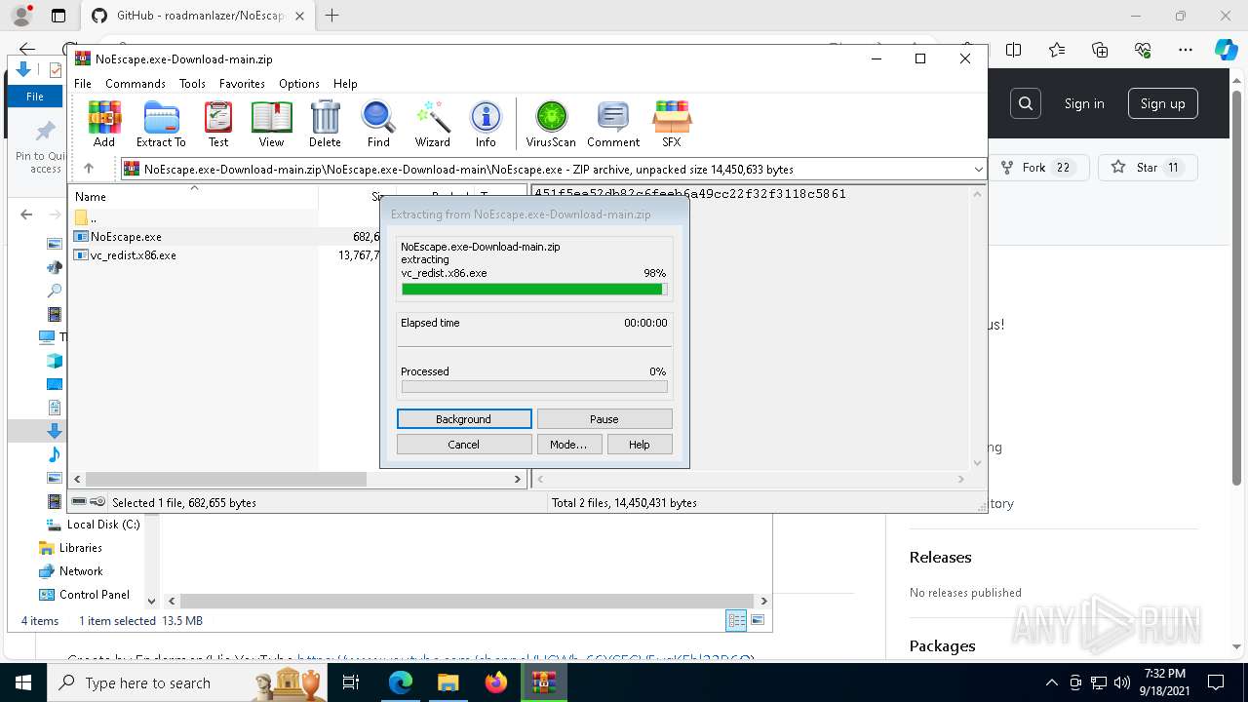Open the Packages section link
1248x702 pixels.
(943, 646)
